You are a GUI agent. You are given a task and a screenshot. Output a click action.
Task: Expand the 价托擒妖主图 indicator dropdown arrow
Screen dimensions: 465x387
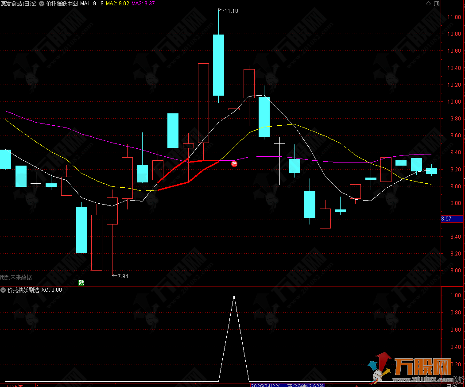pos(42,3)
